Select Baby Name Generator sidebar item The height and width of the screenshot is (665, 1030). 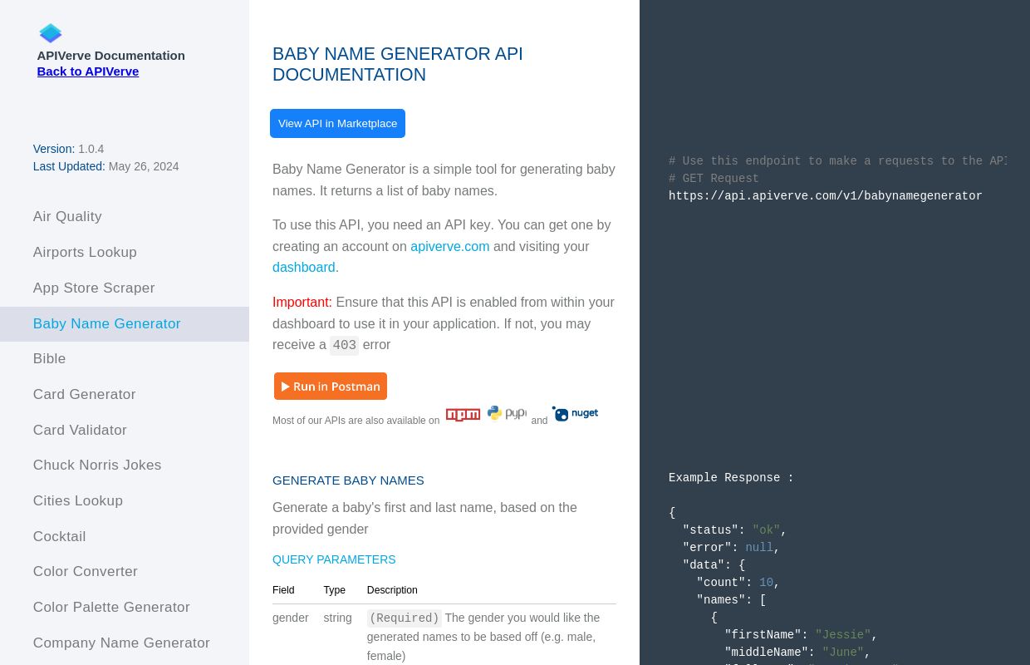click(125, 324)
